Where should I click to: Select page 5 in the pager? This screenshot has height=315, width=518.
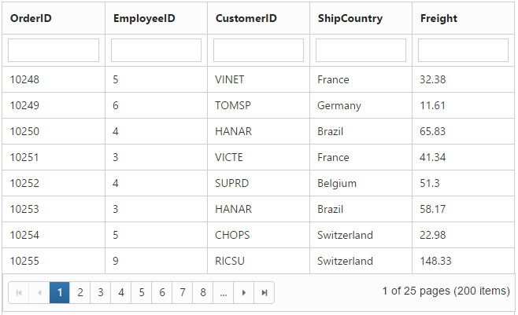pyautogui.click(x=142, y=293)
